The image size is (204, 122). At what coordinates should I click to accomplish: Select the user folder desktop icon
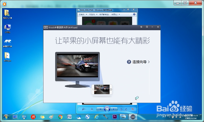[7, 14]
